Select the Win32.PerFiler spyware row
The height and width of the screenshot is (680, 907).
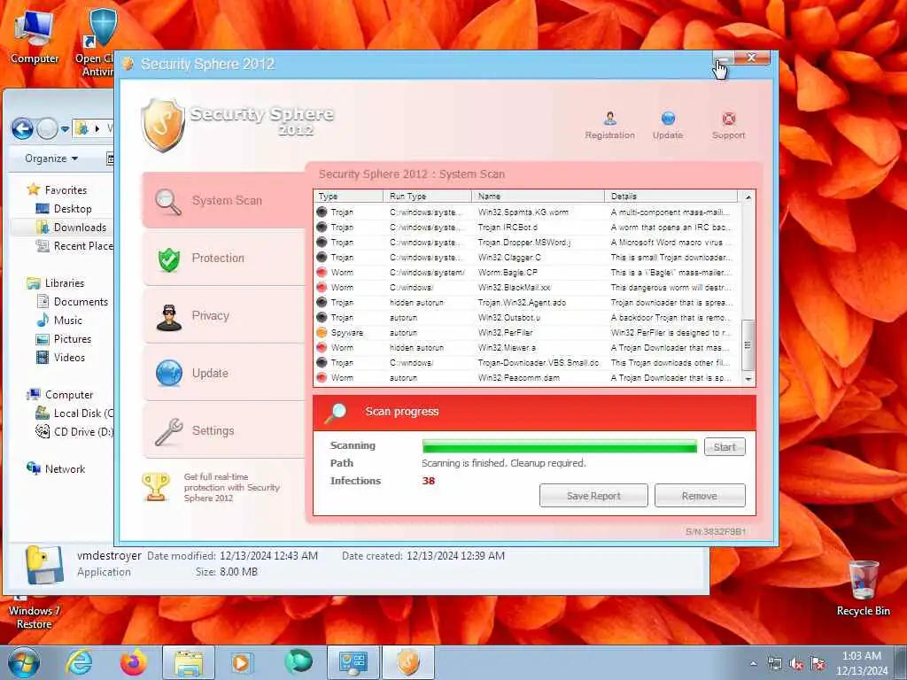coord(527,333)
